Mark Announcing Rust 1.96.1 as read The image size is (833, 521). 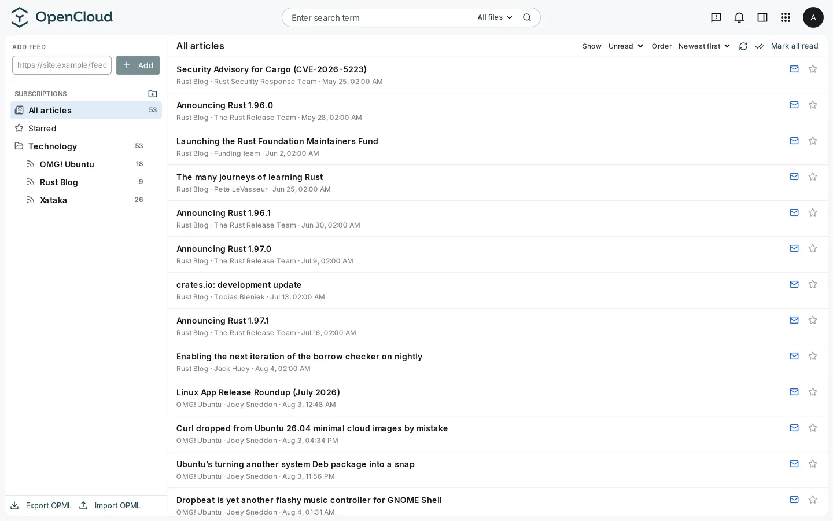(794, 212)
